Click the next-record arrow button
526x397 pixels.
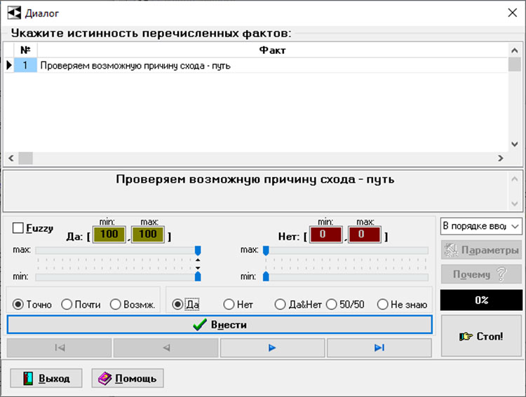(x=273, y=348)
